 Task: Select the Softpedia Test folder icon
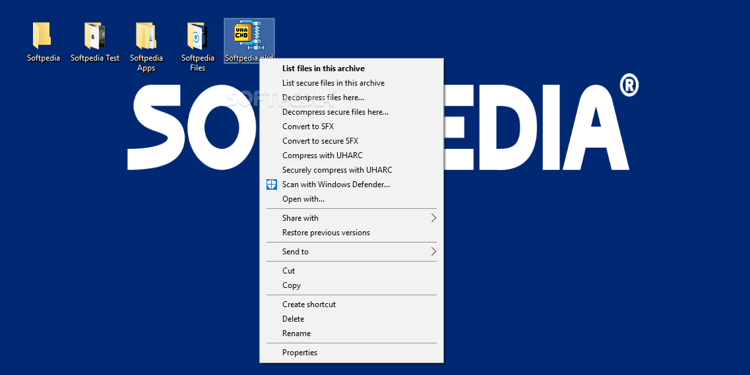(95, 36)
